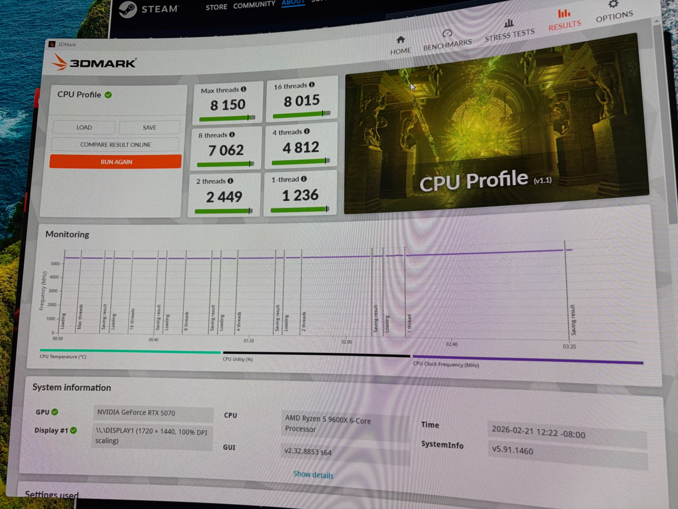Open STORE in the Steam window
Image resolution: width=678 pixels, height=509 pixels.
(x=216, y=7)
